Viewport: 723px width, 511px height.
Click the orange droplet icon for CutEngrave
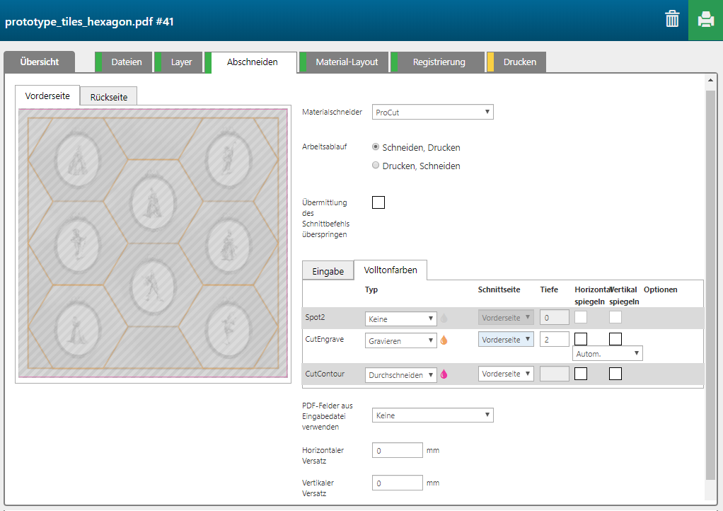pyautogui.click(x=444, y=340)
